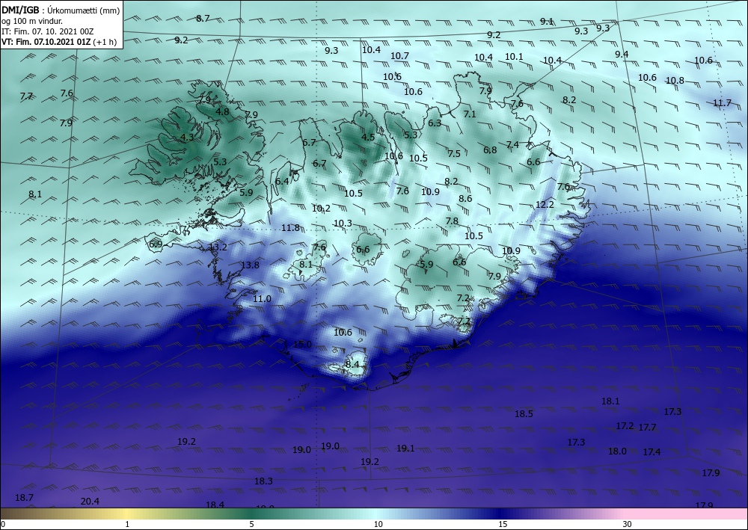Click the 6.4 value on the map
This screenshot has height=530, width=748.
[282, 181]
